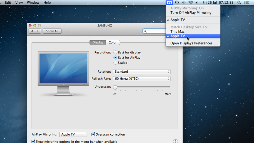Choose This Mac under Match Desktop Size
254x143 pixels.
[x=193, y=31]
